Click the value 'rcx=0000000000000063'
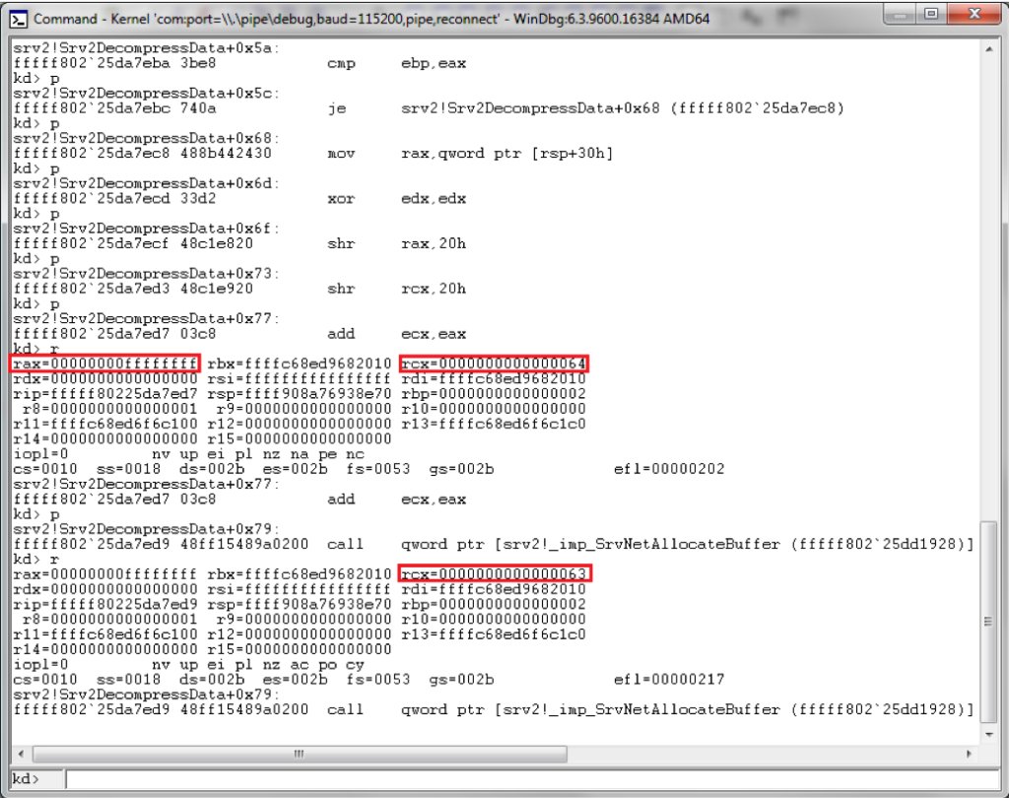Image resolution: width=1009 pixels, height=798 pixels. click(x=494, y=573)
